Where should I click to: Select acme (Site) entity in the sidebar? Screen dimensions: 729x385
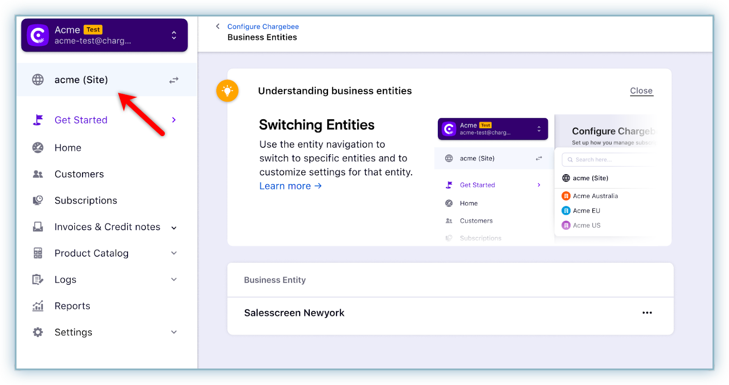pyautogui.click(x=107, y=80)
